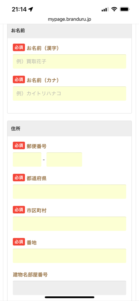This screenshot has height=301, width=139.
Task: Focus the 建物名部屋番号 building field
Action: pyautogui.click(x=69, y=288)
